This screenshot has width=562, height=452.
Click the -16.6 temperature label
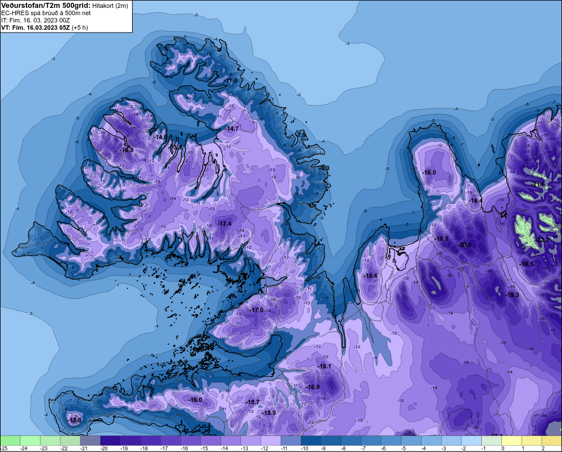(371, 276)
